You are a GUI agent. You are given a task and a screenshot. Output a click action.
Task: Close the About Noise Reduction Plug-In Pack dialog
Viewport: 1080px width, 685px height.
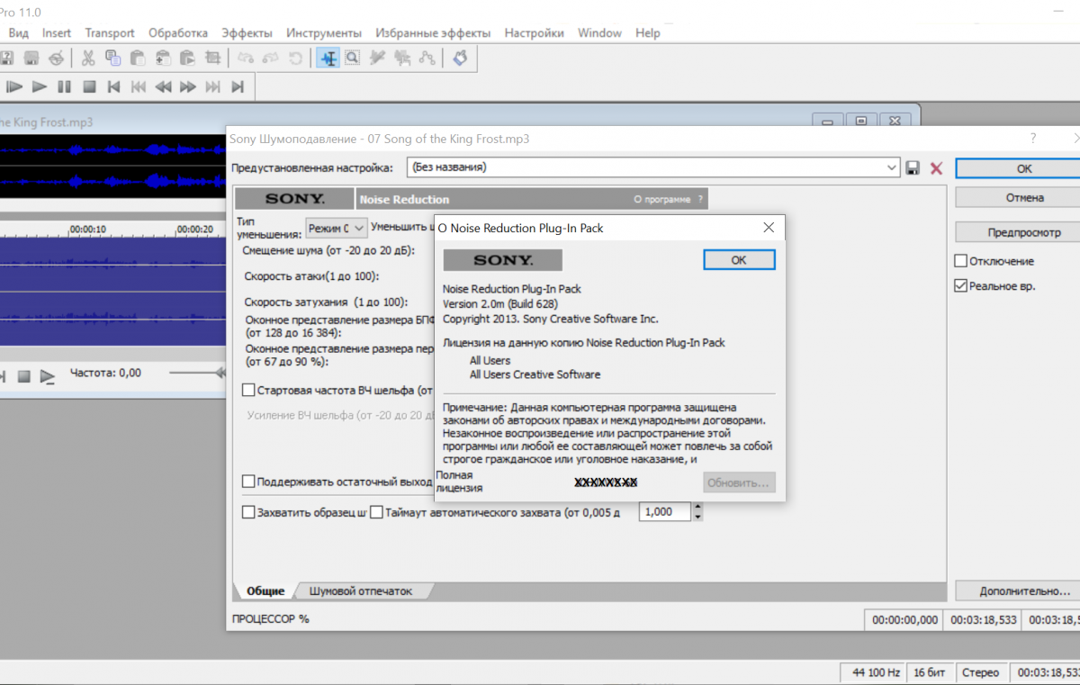tap(769, 228)
